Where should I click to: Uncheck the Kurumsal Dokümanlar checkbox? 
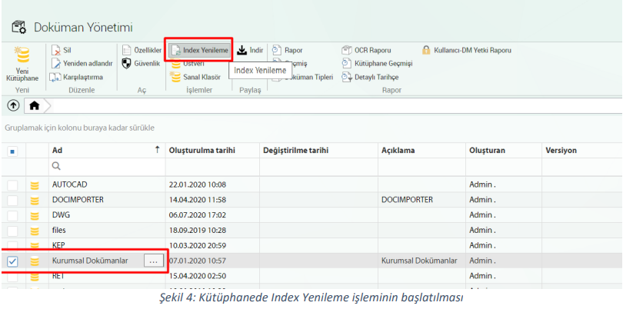click(13, 261)
